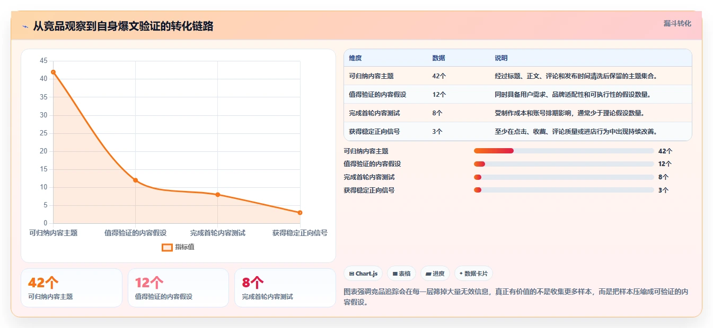Click table data cell 3个
713x328 pixels.
click(437, 132)
